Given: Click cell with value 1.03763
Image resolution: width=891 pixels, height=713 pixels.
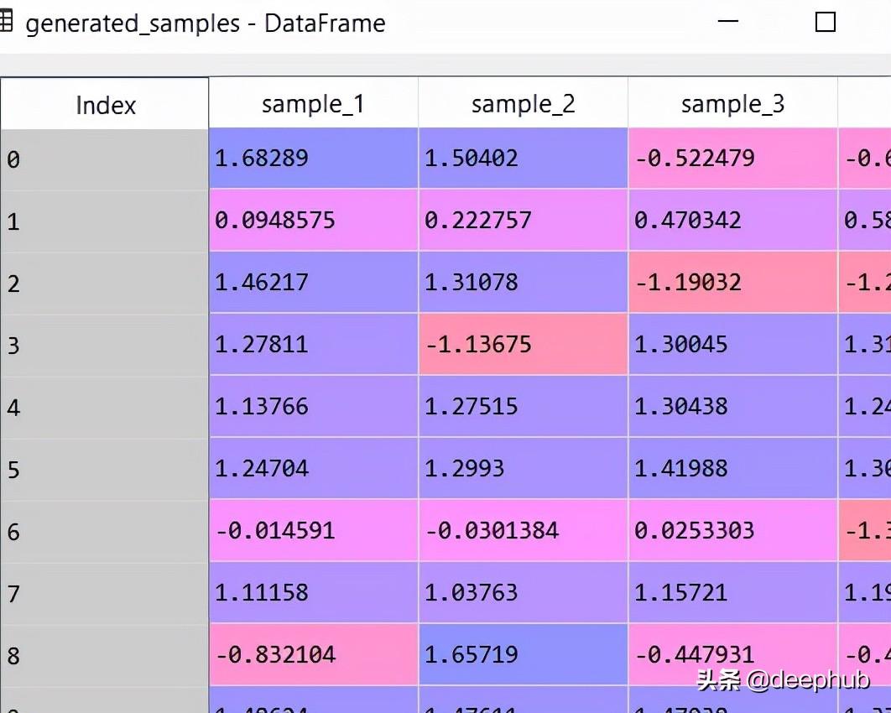Looking at the screenshot, I should point(523,592).
